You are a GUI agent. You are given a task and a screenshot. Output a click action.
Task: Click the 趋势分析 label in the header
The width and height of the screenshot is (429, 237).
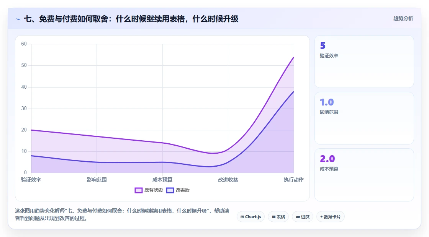pos(403,18)
